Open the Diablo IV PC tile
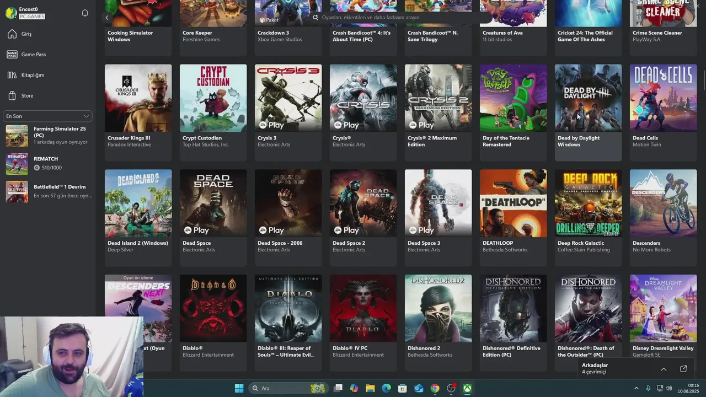This screenshot has height=397, width=706. 363,323
